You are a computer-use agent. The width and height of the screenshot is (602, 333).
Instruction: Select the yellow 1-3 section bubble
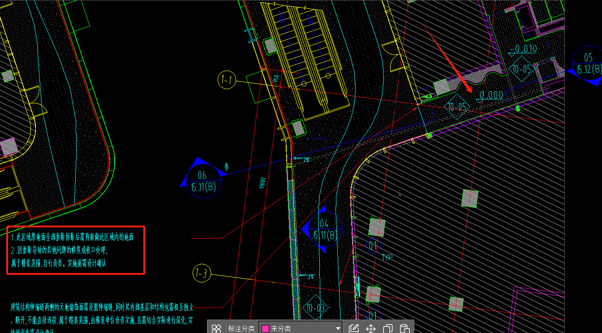pyautogui.click(x=202, y=273)
